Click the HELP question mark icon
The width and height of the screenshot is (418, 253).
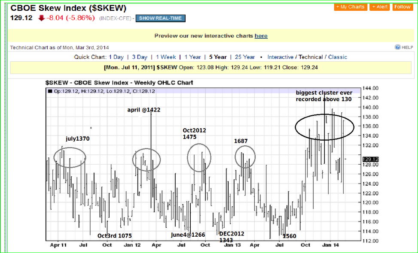coord(397,47)
